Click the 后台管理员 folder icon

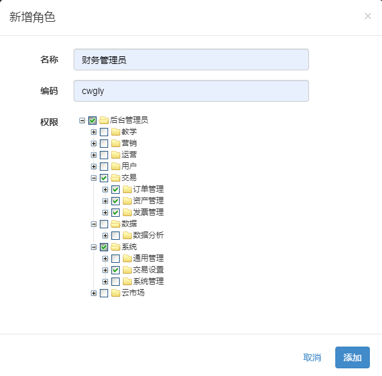click(104, 120)
